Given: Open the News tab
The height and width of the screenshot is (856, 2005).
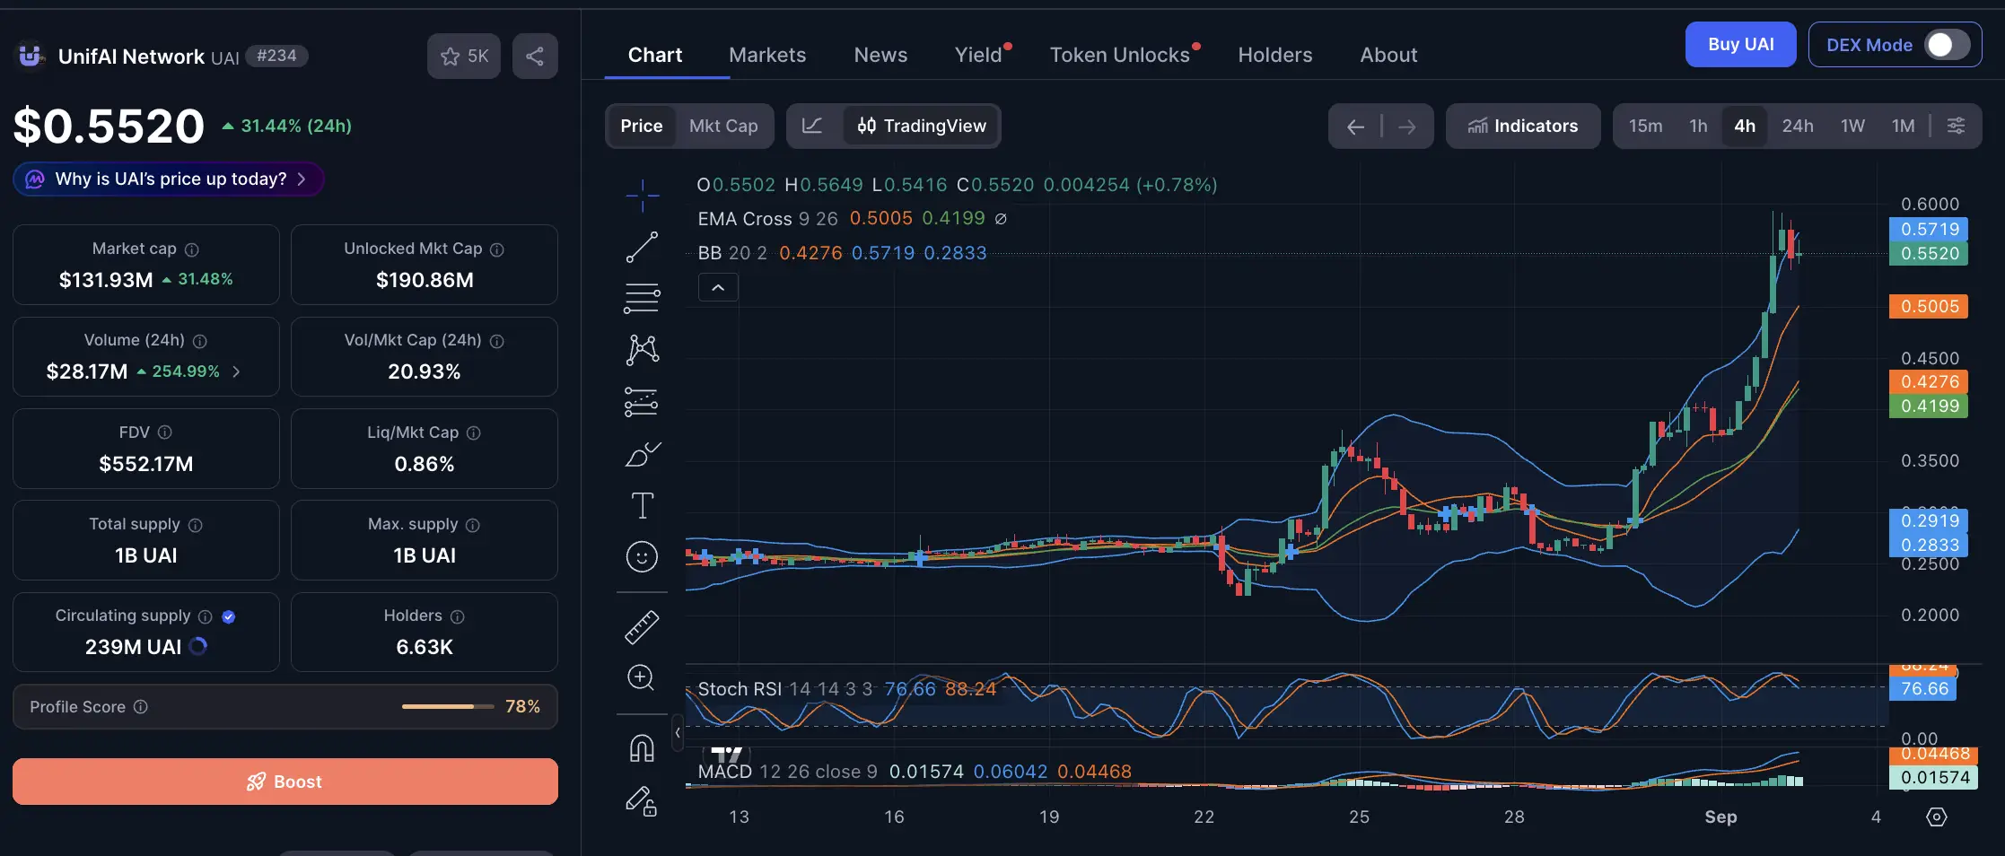Looking at the screenshot, I should (880, 55).
